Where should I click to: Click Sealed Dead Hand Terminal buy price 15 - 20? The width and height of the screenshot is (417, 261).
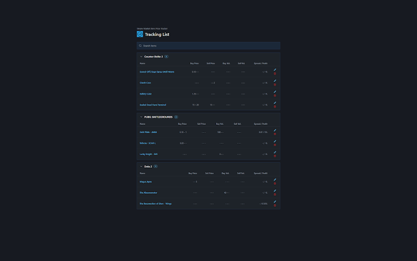[195, 105]
